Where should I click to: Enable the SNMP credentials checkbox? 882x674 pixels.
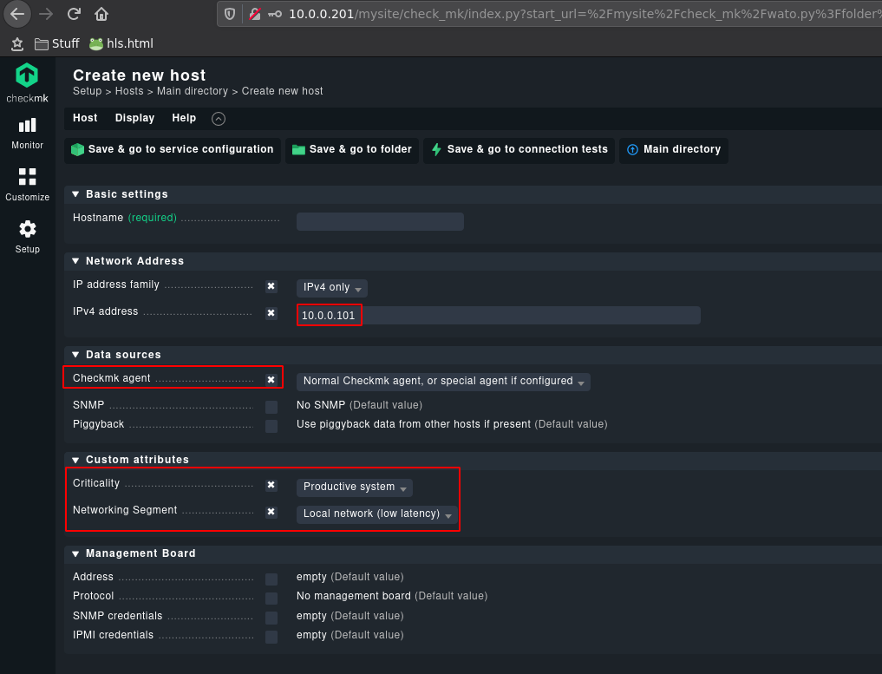(x=271, y=618)
